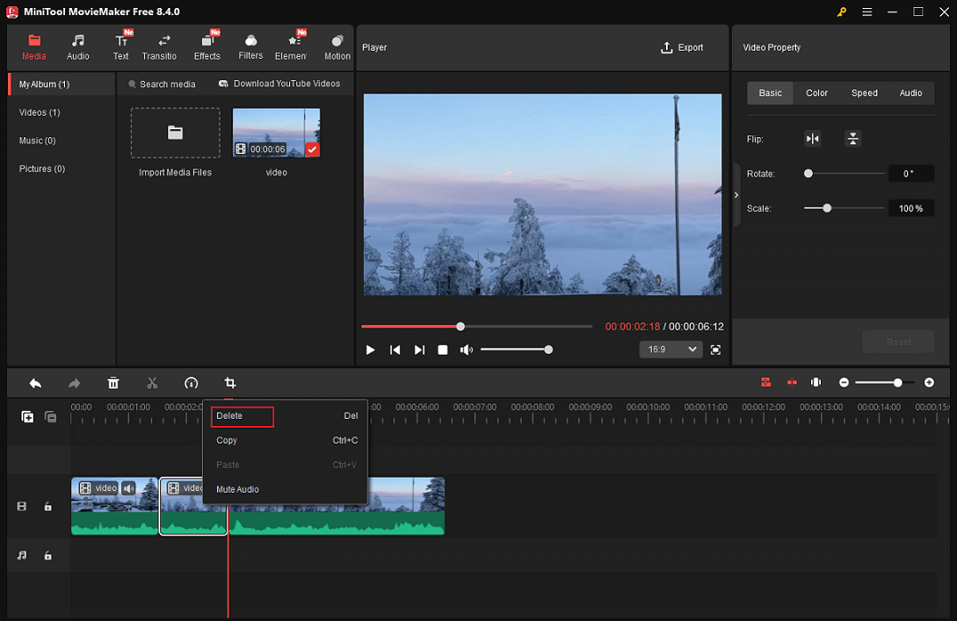Image resolution: width=957 pixels, height=621 pixels.
Task: Switch to the Color tab in Video Property
Action: 816,93
